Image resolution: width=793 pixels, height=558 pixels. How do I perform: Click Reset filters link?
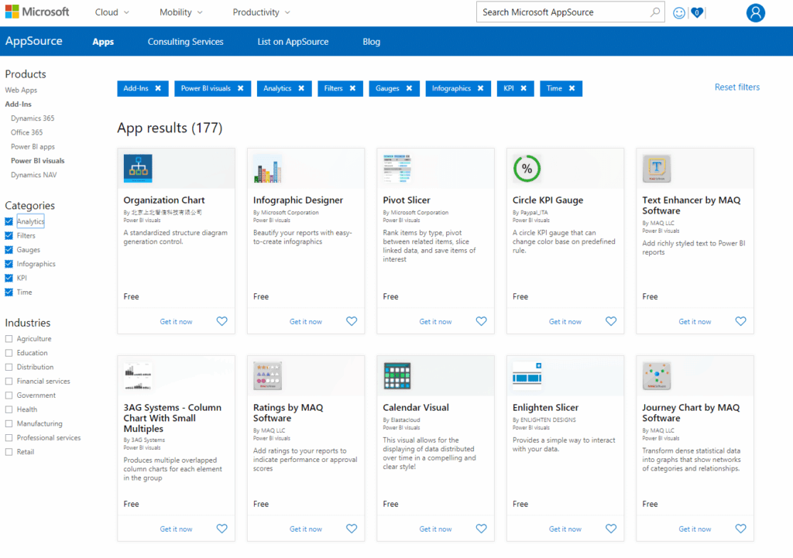[x=736, y=87]
